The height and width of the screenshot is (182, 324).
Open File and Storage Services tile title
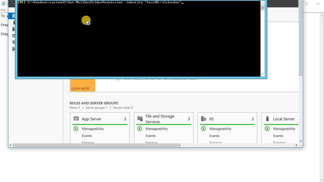(x=160, y=119)
